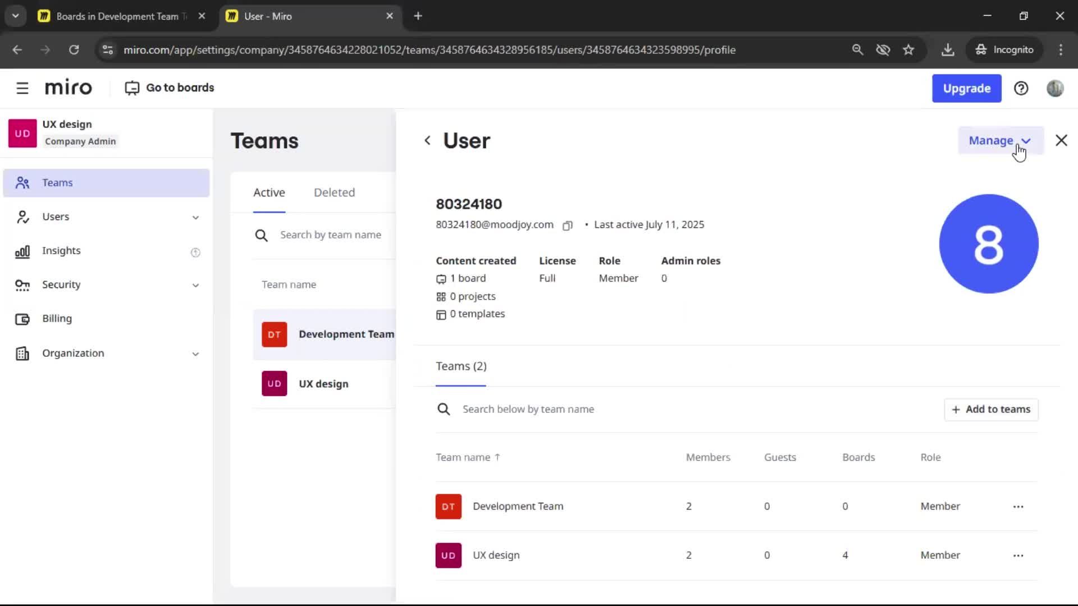Click the browser address bar URL
This screenshot has width=1078, height=606.
pyautogui.click(x=430, y=49)
